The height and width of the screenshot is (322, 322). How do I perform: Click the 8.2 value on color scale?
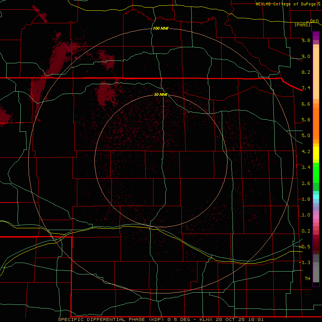(x=306, y=72)
